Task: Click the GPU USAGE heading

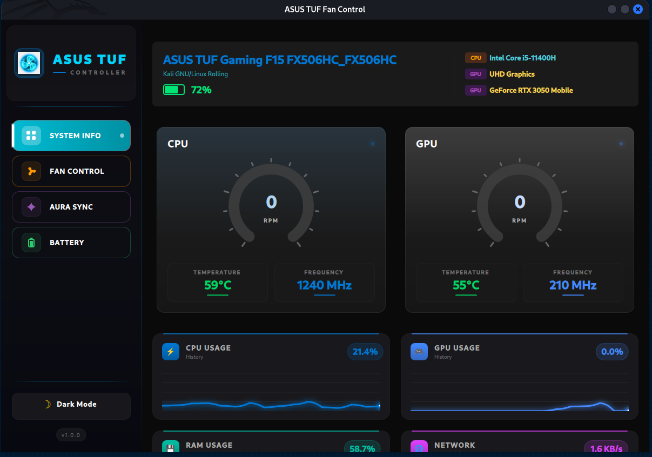Action: [457, 348]
